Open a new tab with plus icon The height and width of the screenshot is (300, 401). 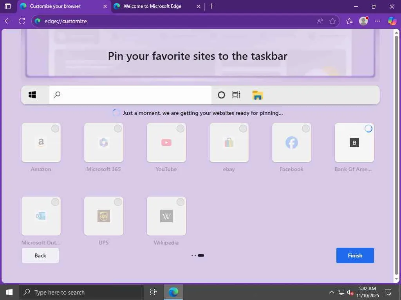click(211, 6)
